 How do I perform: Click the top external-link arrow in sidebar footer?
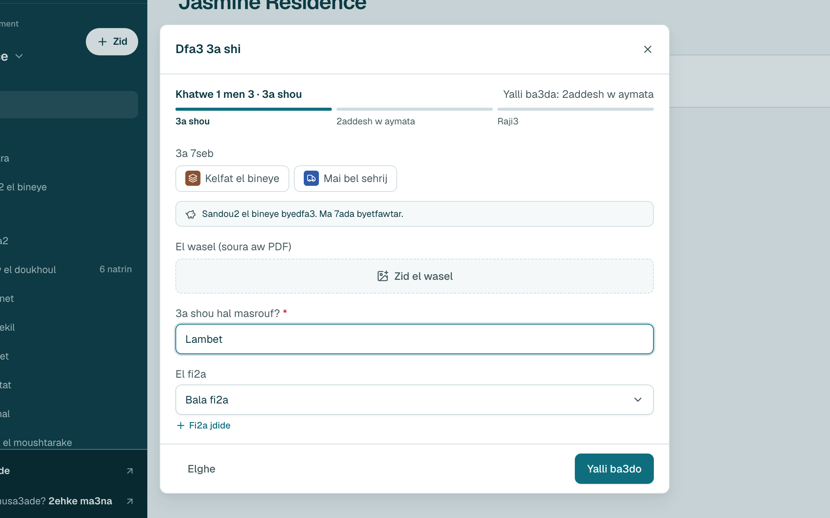pos(129,471)
